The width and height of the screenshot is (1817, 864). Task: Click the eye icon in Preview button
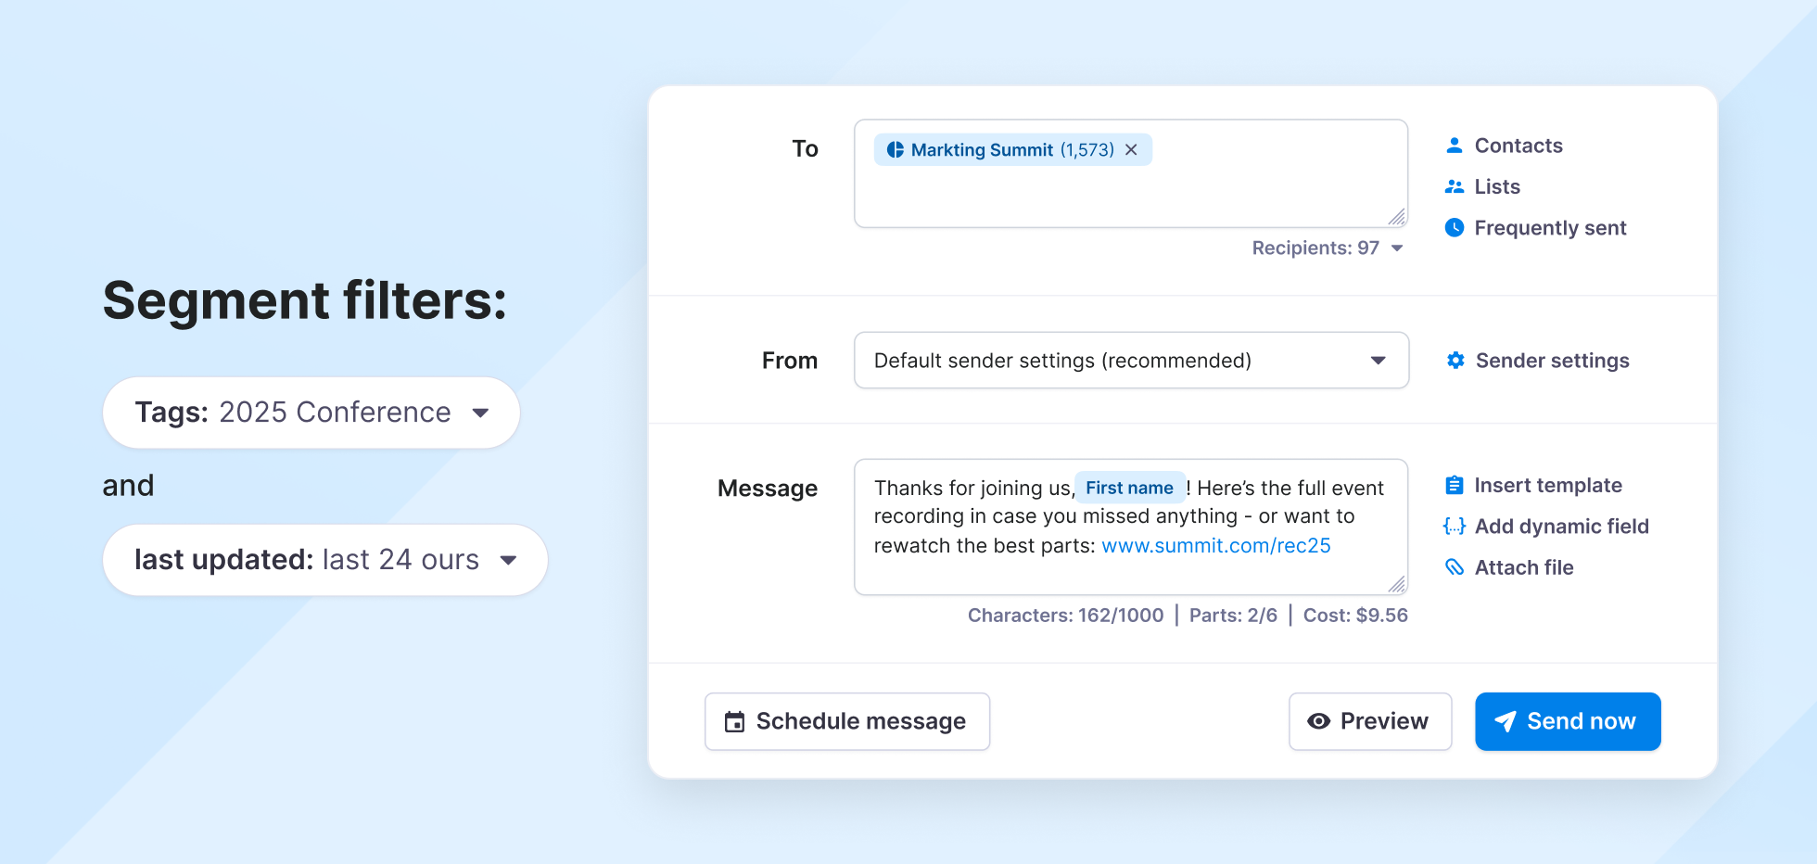tap(1319, 721)
